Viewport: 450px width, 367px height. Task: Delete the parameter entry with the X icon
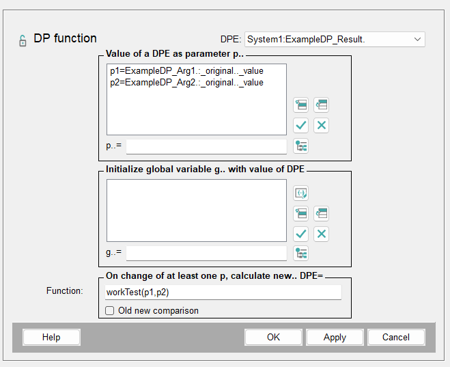322,125
